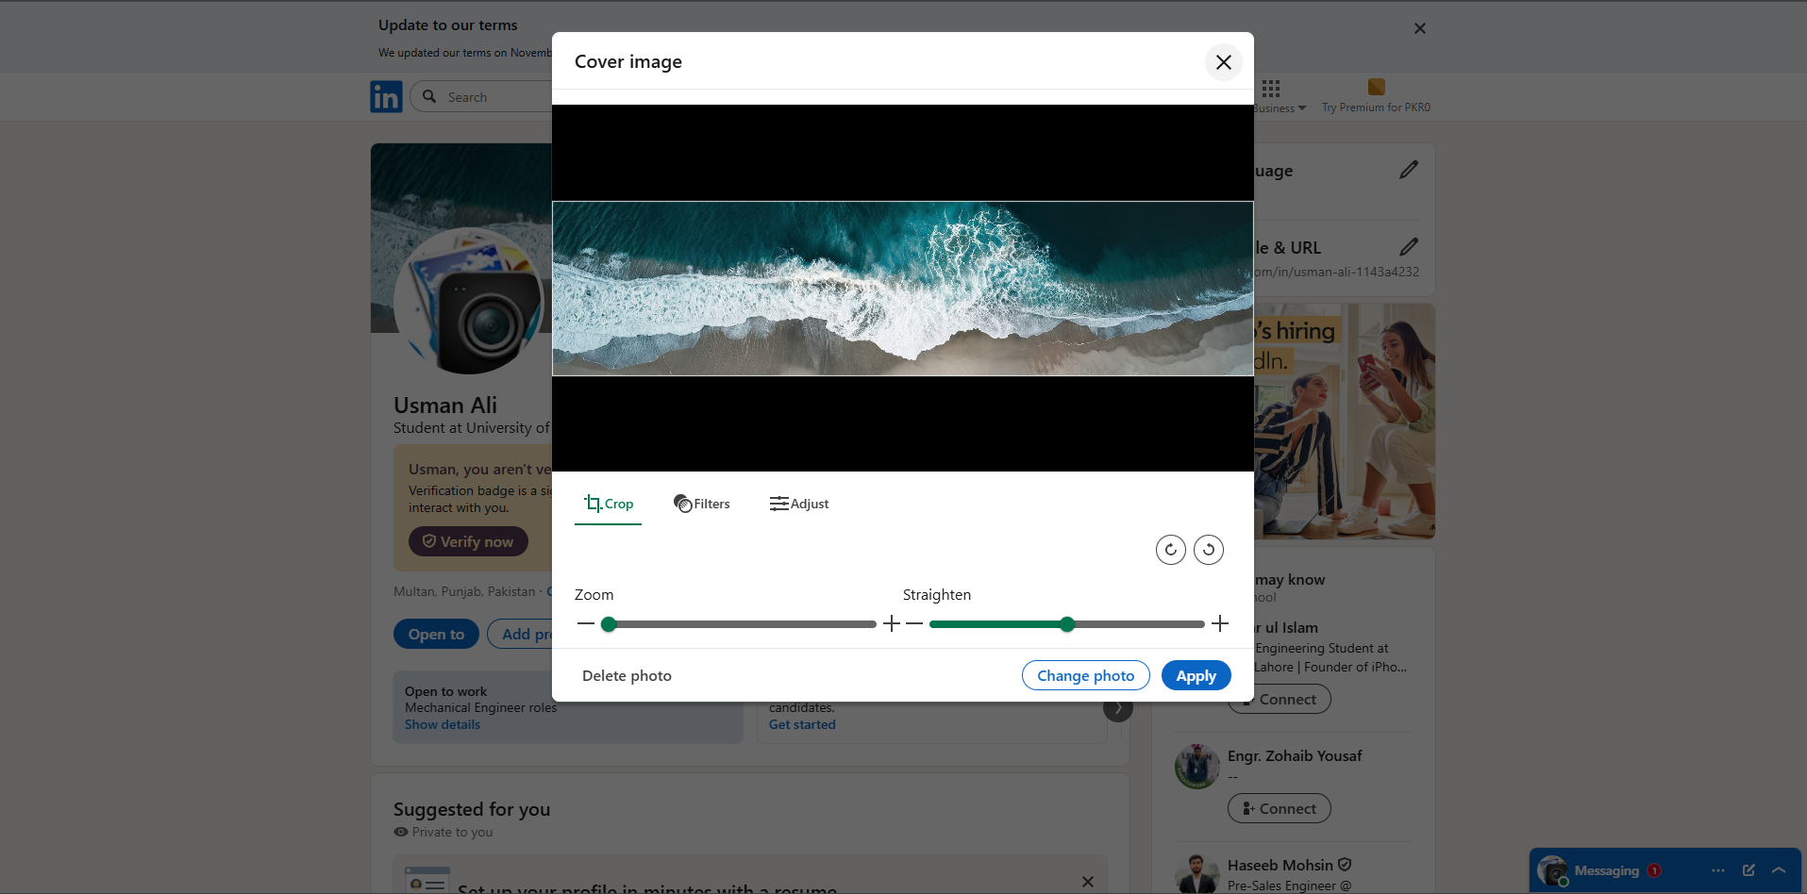Compose a new message icon

(x=1748, y=870)
